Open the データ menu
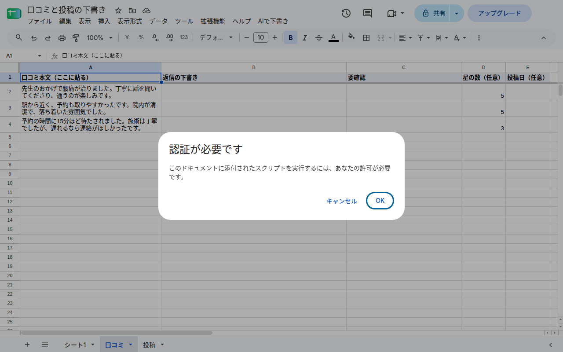 point(158,21)
